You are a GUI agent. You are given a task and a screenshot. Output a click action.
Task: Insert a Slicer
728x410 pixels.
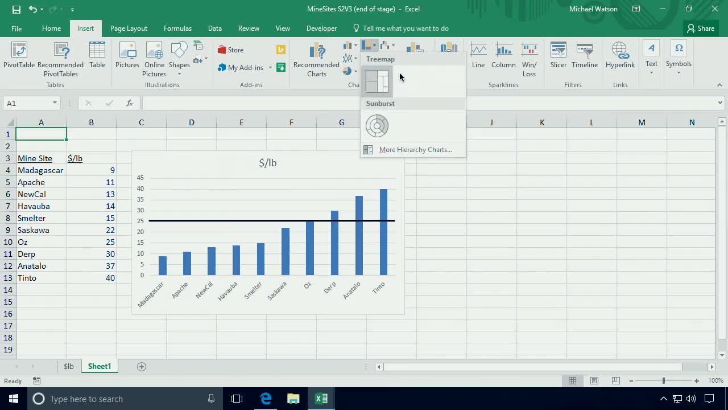558,55
